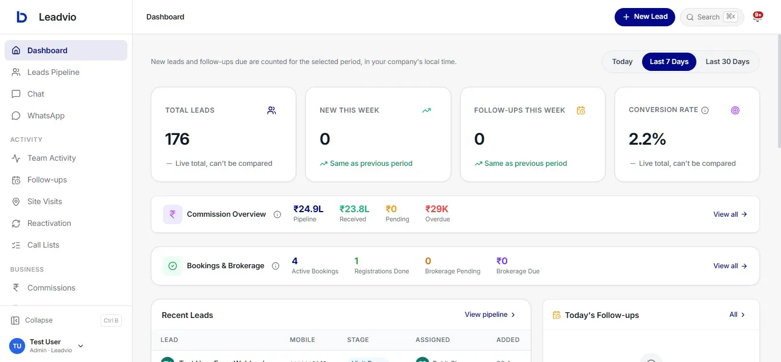Image resolution: width=781 pixels, height=362 pixels.
Task: Show info tooltip for Bookings & Brokerage
Action: (x=276, y=266)
